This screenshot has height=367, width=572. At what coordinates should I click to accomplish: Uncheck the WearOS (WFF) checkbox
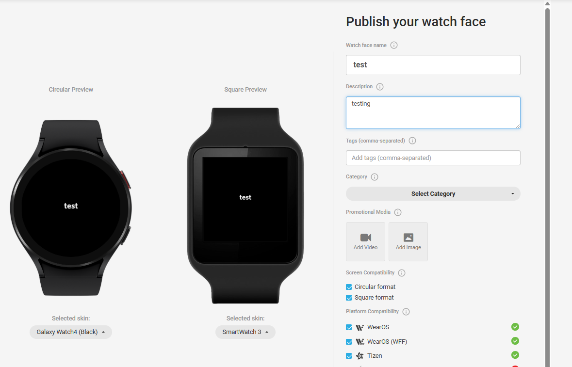click(349, 342)
